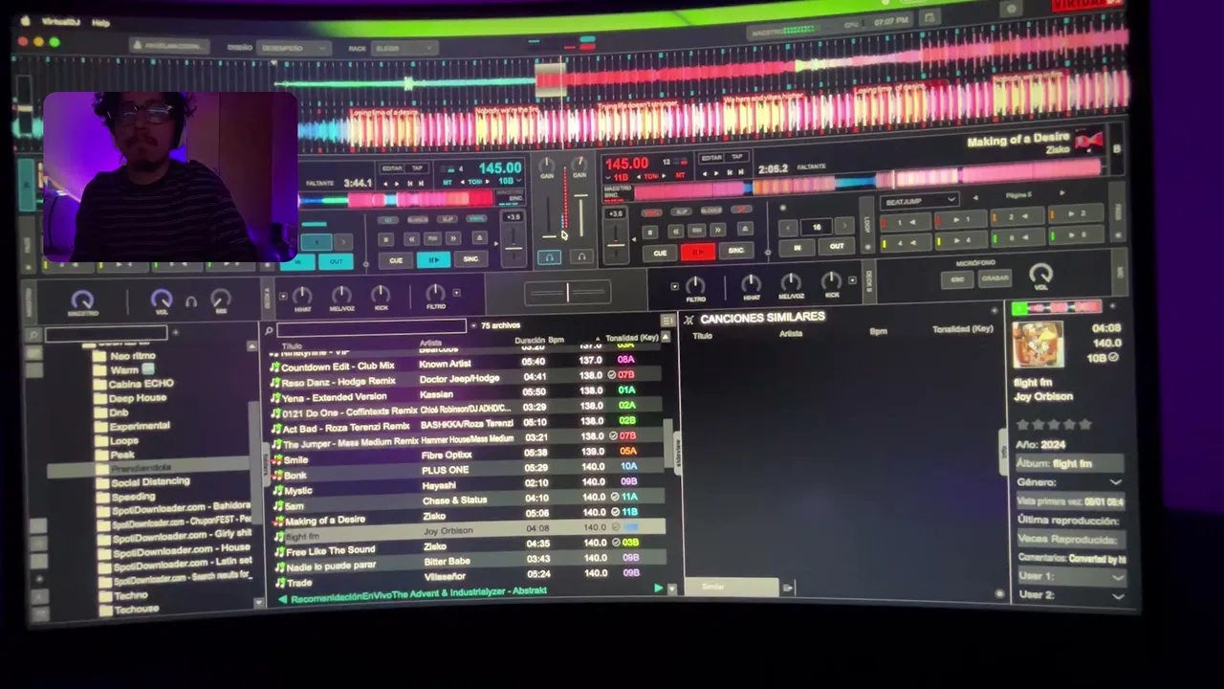Disable the highlighted cyan headphone cue for left deck
Screen dimensions: 1224x689
550,256
